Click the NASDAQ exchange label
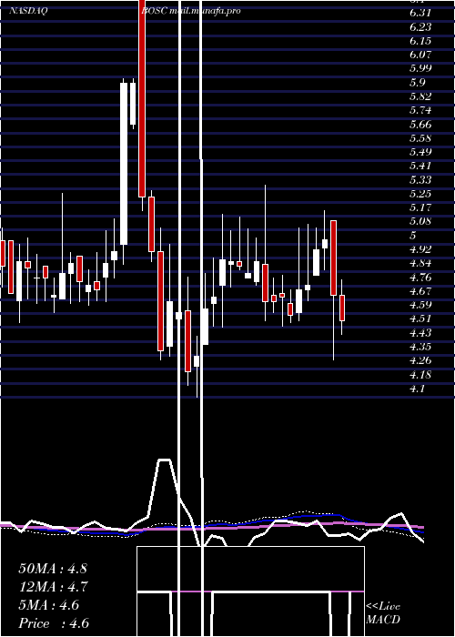The image size is (455, 637). pyautogui.click(x=28, y=11)
